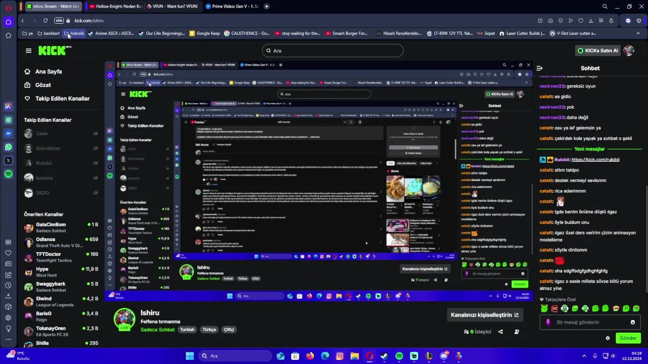The width and height of the screenshot is (648, 364).
Task: Search open tabs with magnifier icon
Action: click(x=605, y=7)
